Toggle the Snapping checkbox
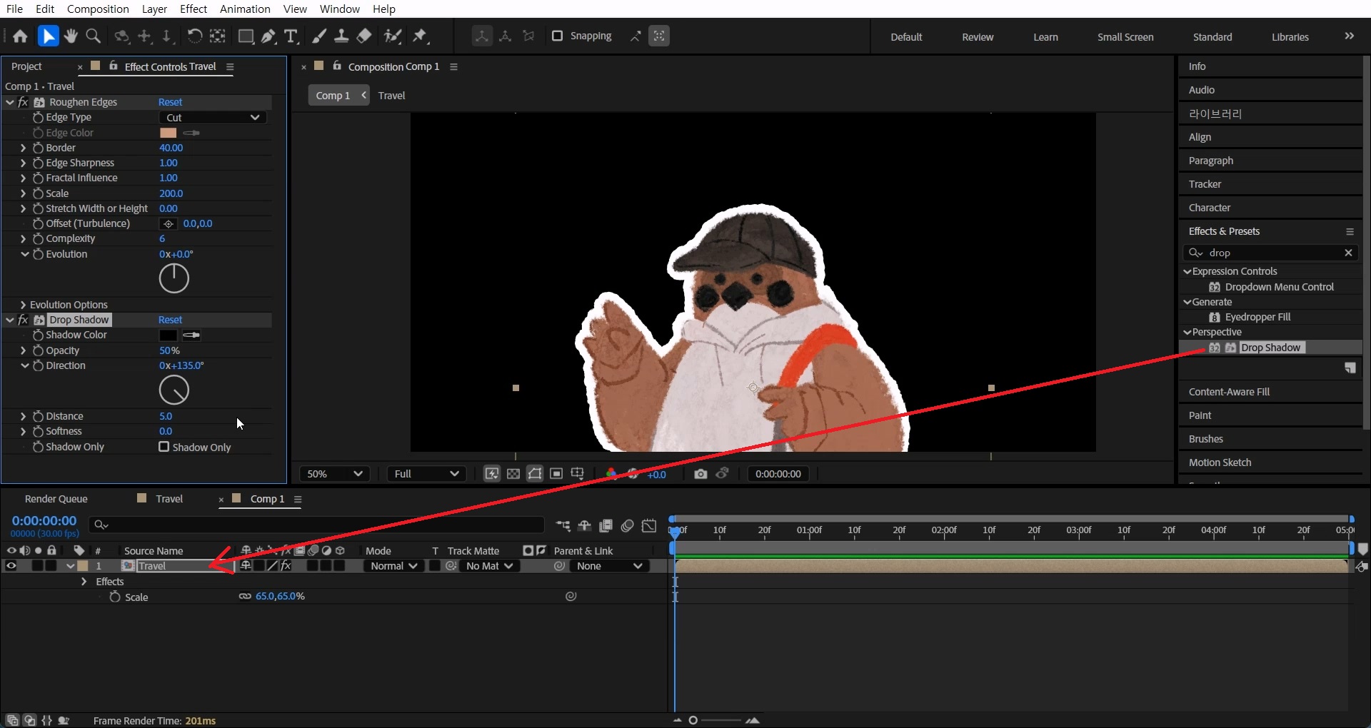 pyautogui.click(x=557, y=36)
